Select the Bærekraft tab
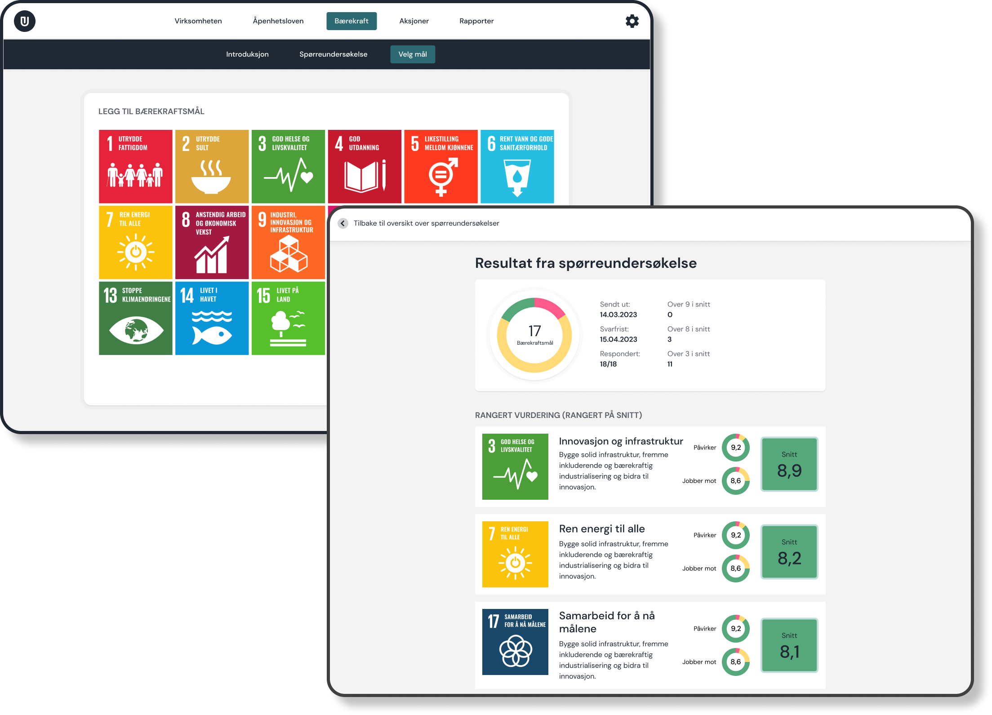This screenshot has height=715, width=992. tap(351, 21)
